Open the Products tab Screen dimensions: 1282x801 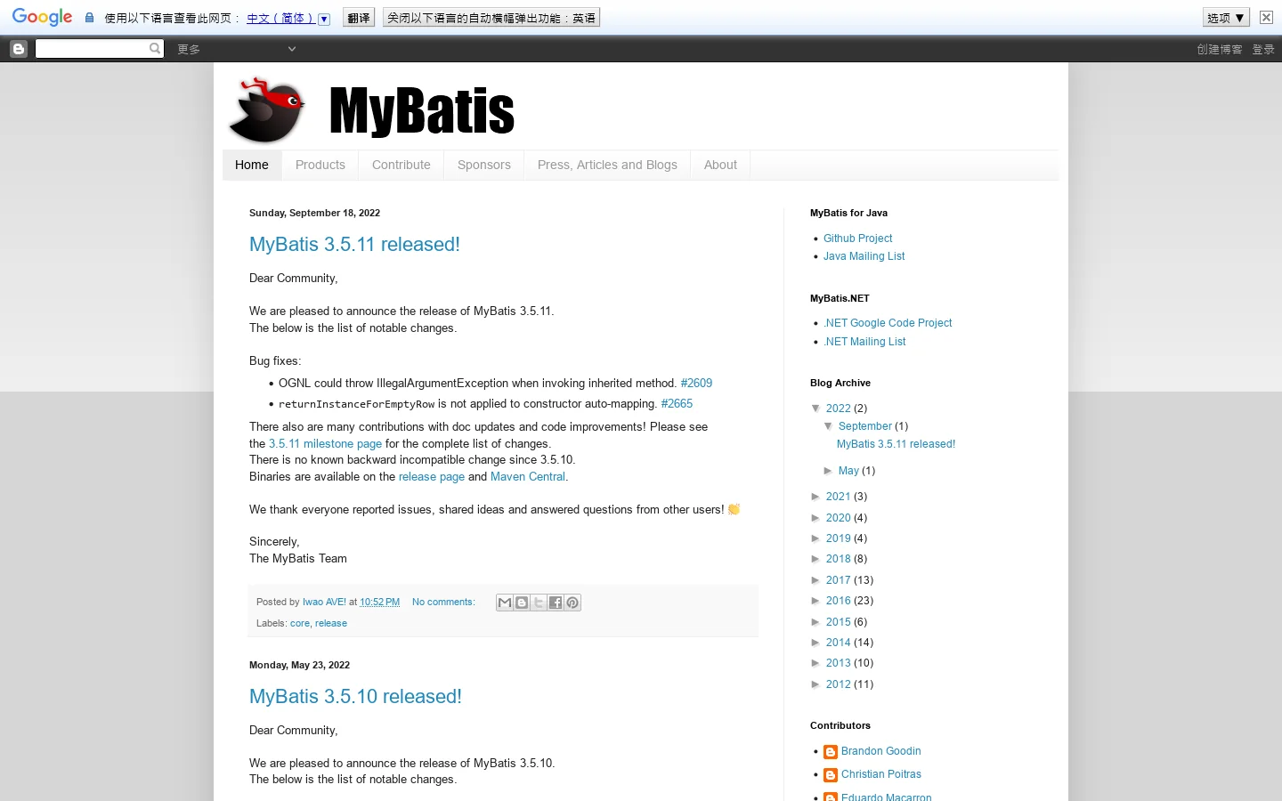point(320,165)
